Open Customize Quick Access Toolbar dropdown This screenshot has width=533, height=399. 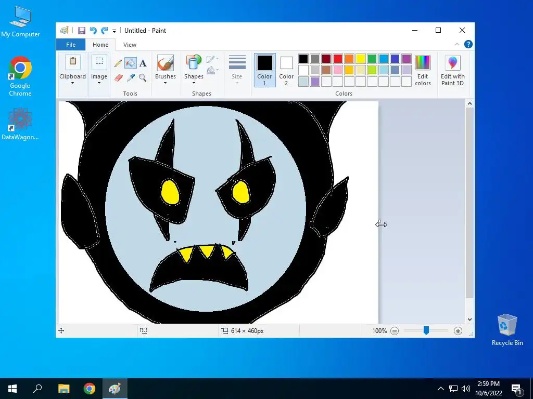(114, 31)
